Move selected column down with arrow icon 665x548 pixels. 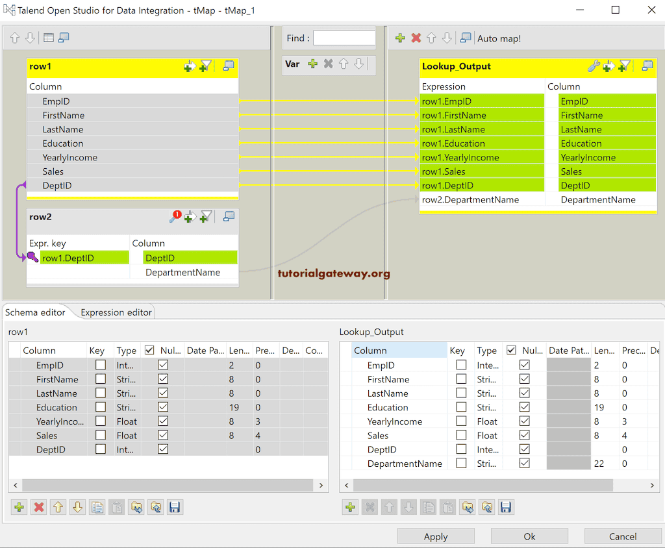coord(77,507)
